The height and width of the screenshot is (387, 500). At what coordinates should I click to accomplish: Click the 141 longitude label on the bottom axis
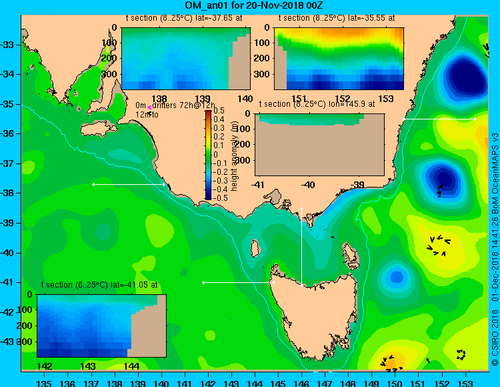coord(185,384)
